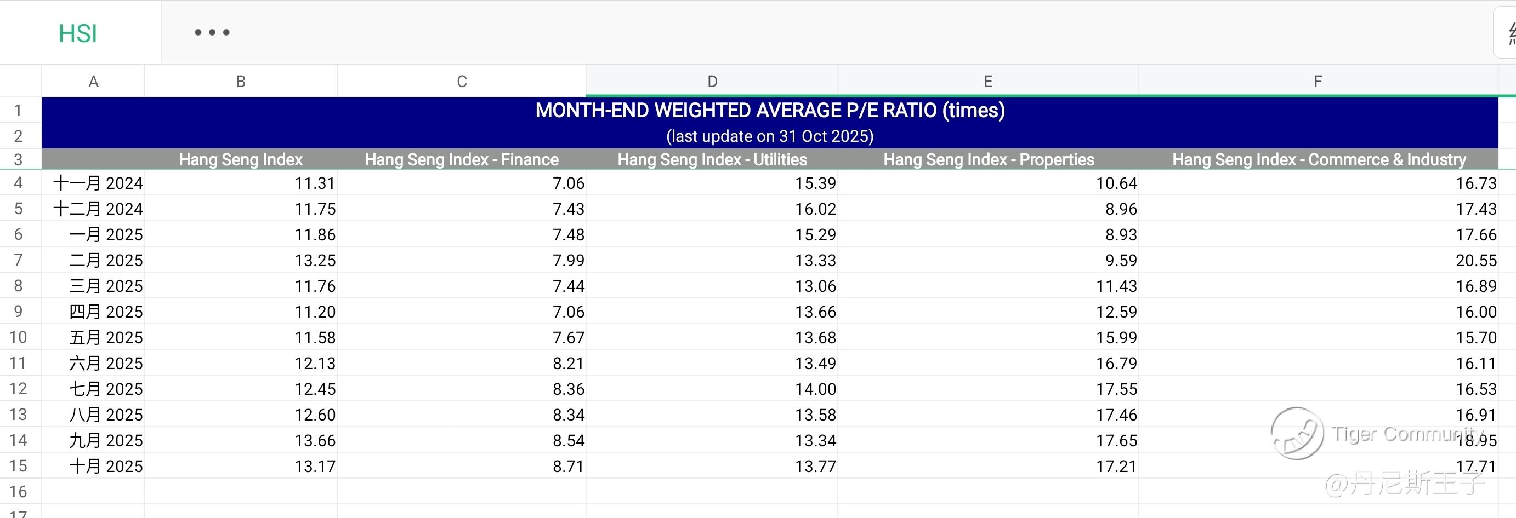Select column A header

[93, 82]
